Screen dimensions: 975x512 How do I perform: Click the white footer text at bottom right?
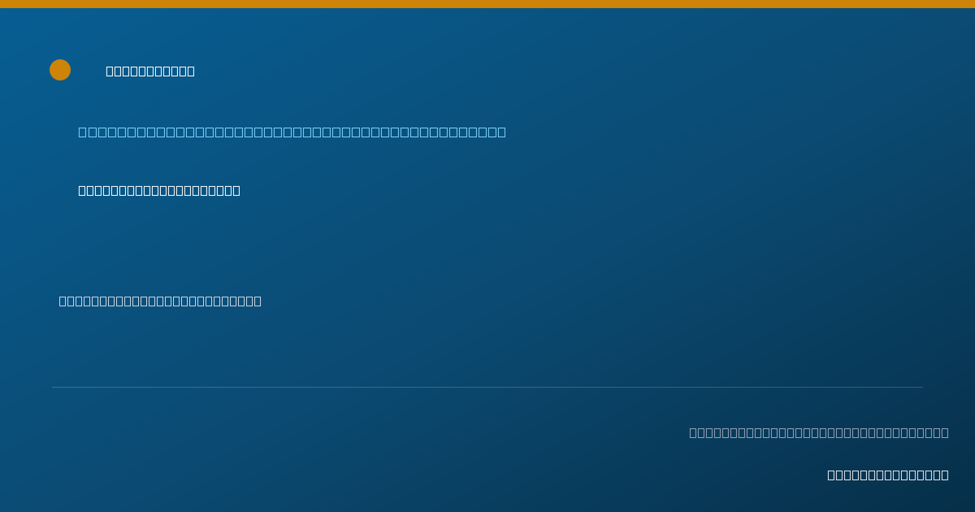[888, 475]
